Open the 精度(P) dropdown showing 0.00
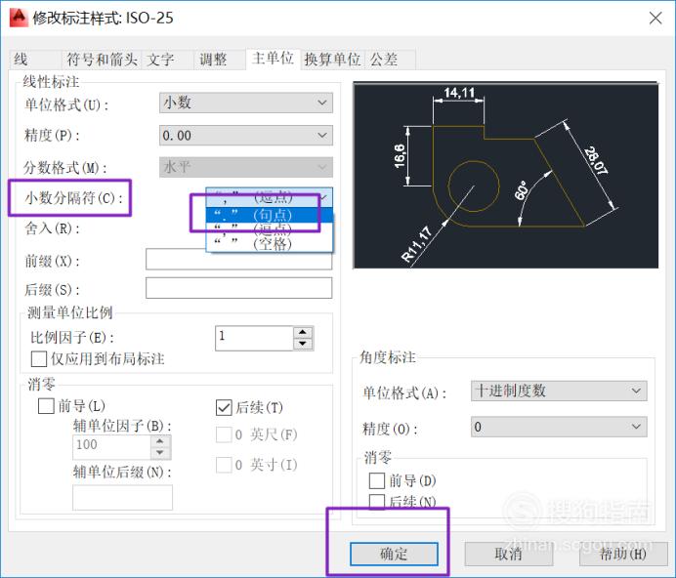This screenshot has width=676, height=578. click(246, 136)
